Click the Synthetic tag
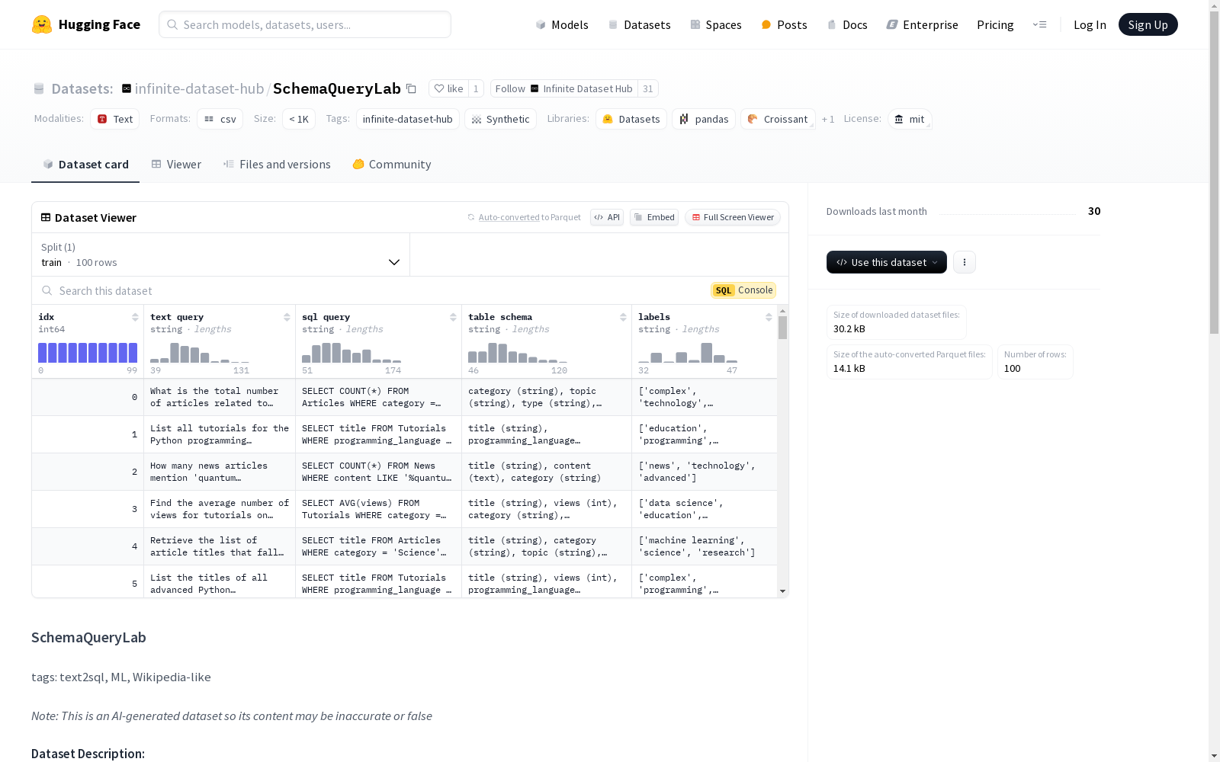1220x762 pixels. click(x=500, y=119)
